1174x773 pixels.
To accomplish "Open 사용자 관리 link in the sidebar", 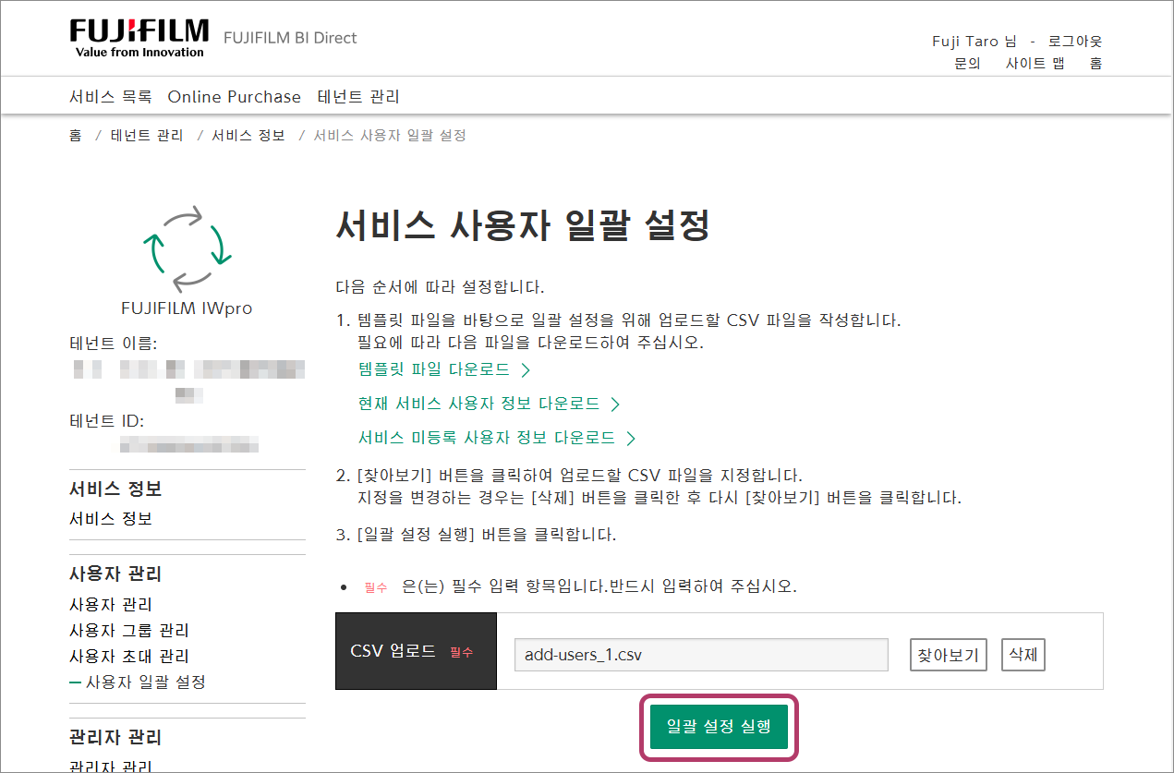I will click(x=111, y=605).
